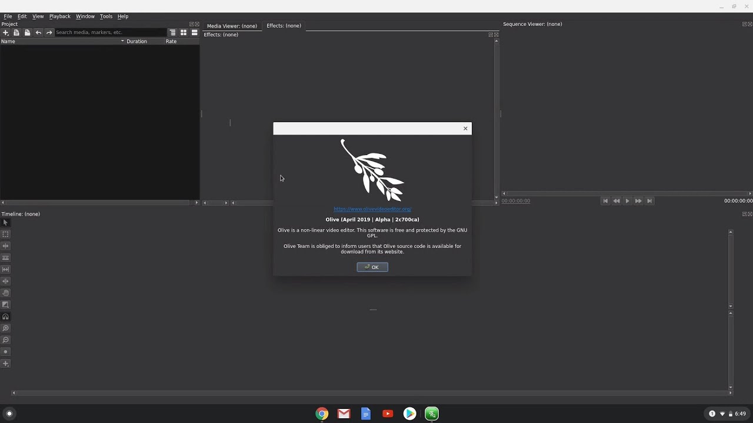Select the Edit (dashed box) tool

(5, 234)
